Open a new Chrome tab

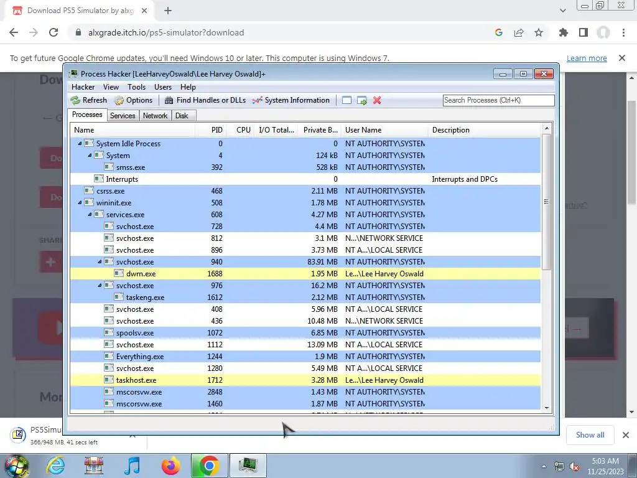(x=168, y=11)
